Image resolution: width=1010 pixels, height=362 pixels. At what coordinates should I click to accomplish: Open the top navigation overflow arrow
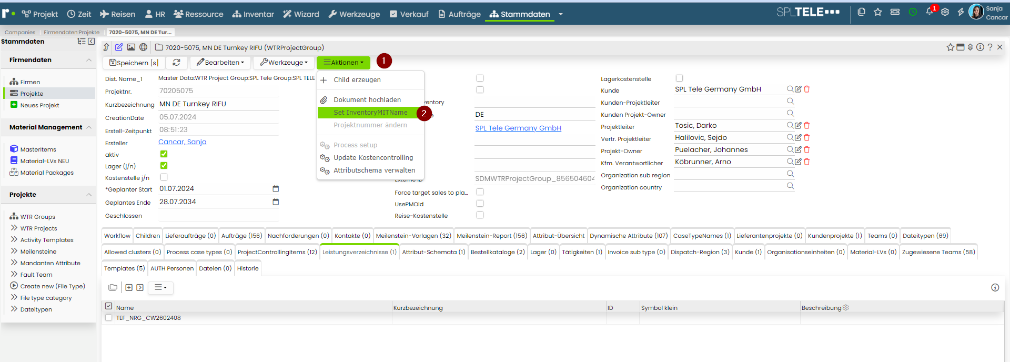pos(561,14)
